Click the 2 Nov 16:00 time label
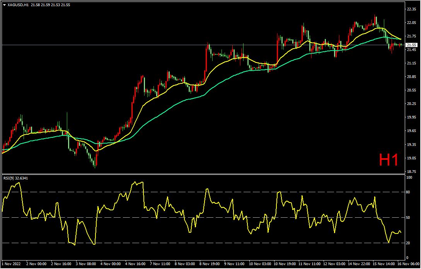The width and height of the screenshot is (421, 269). 61,264
